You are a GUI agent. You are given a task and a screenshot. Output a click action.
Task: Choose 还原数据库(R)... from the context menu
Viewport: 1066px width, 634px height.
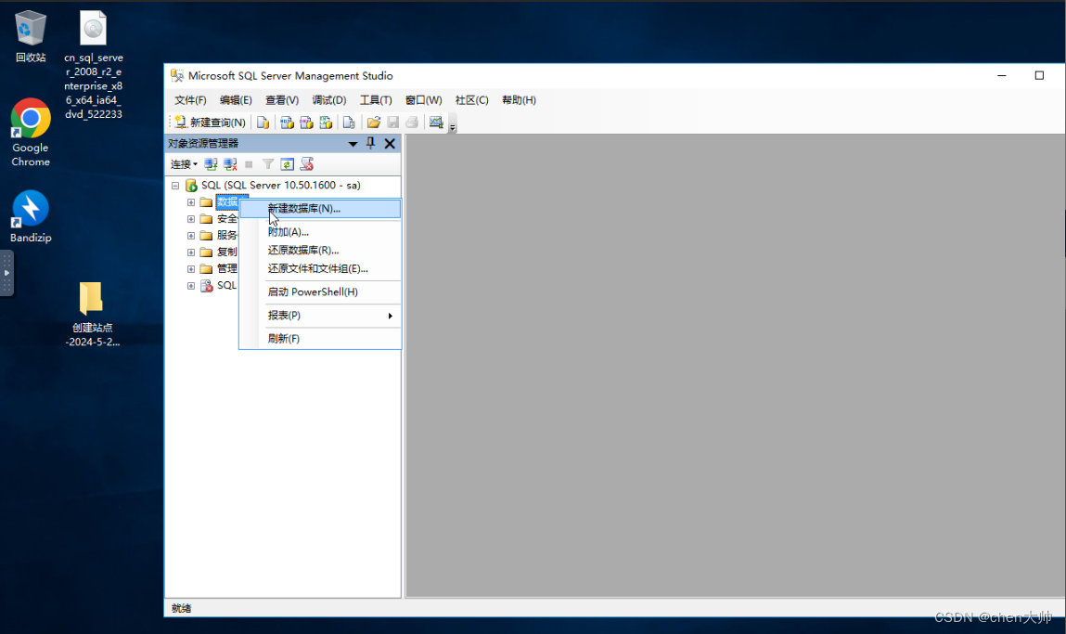(320, 251)
